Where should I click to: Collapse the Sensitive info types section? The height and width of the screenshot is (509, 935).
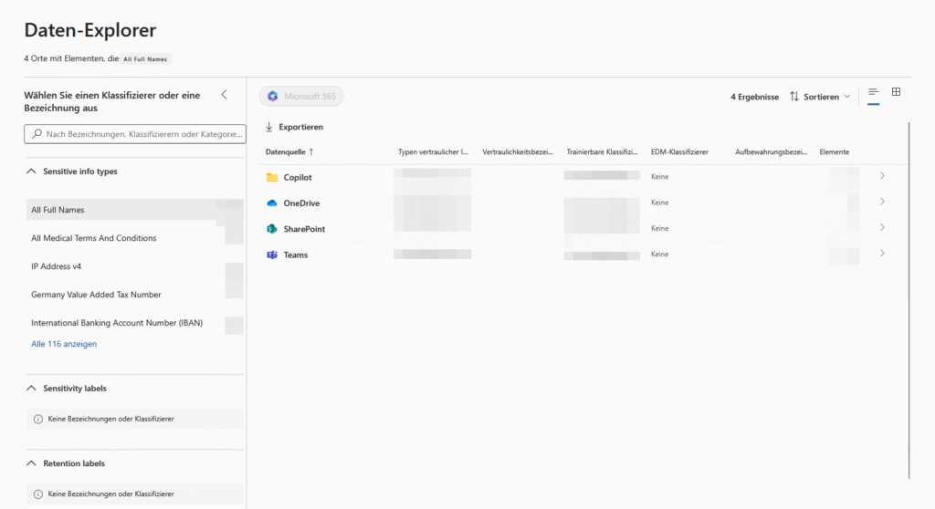point(32,171)
